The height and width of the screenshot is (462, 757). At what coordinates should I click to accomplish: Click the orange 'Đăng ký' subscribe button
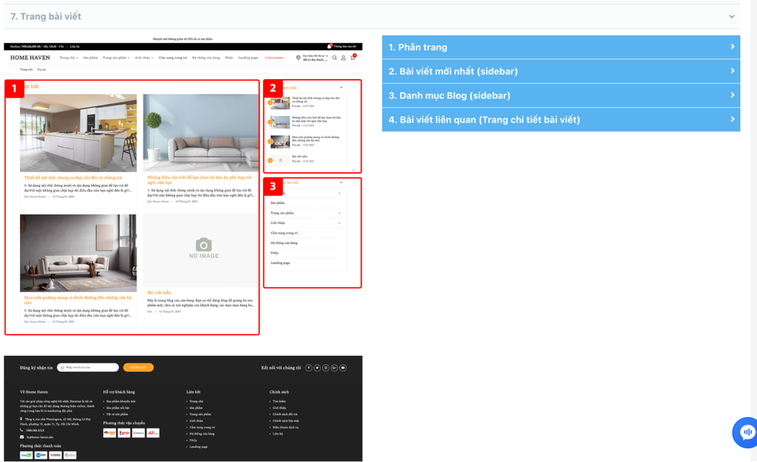pos(138,367)
